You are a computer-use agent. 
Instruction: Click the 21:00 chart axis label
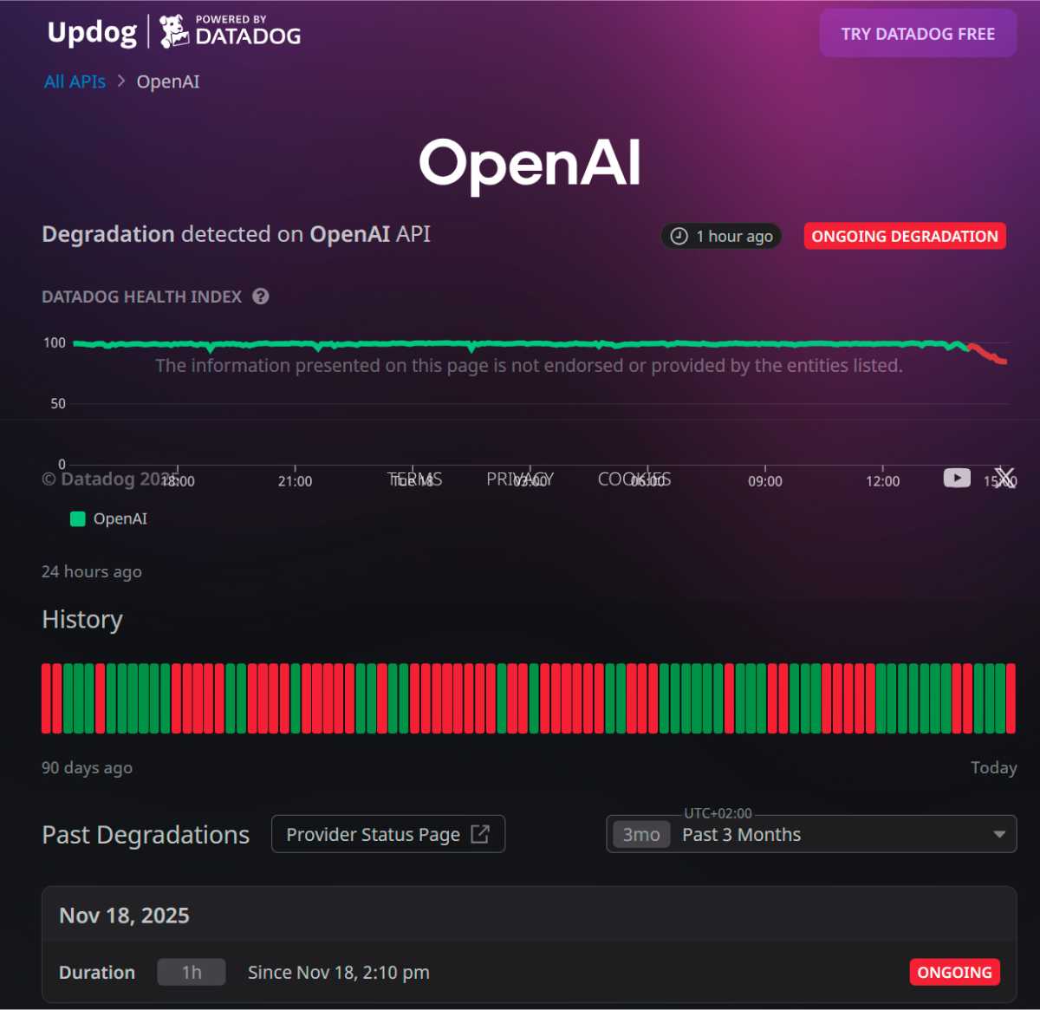click(x=295, y=481)
